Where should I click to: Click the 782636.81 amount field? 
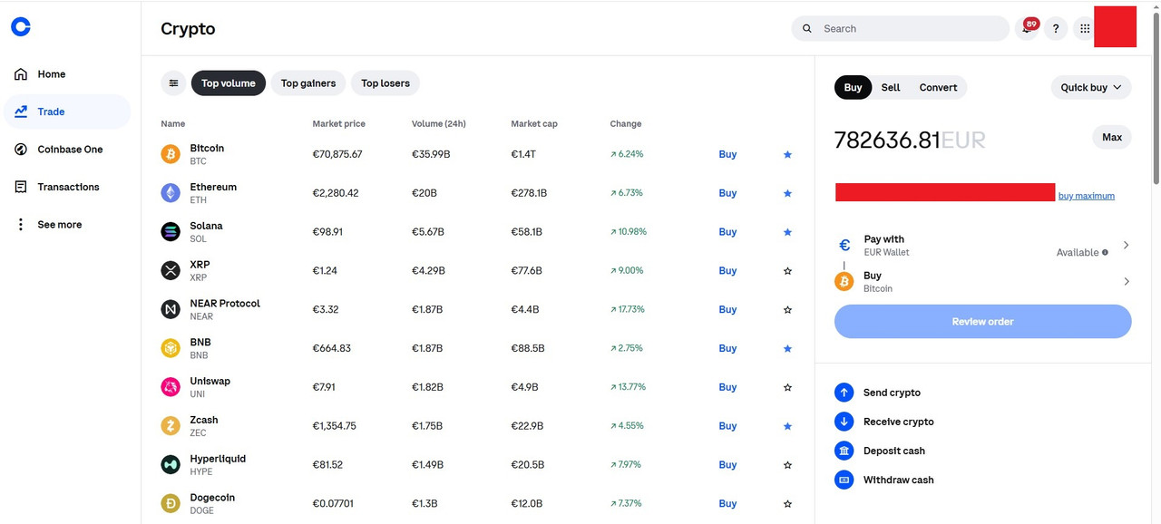click(910, 140)
